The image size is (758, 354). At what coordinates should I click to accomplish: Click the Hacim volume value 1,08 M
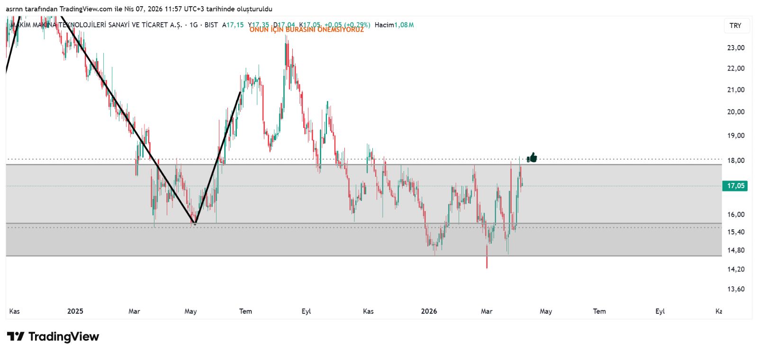(404, 25)
